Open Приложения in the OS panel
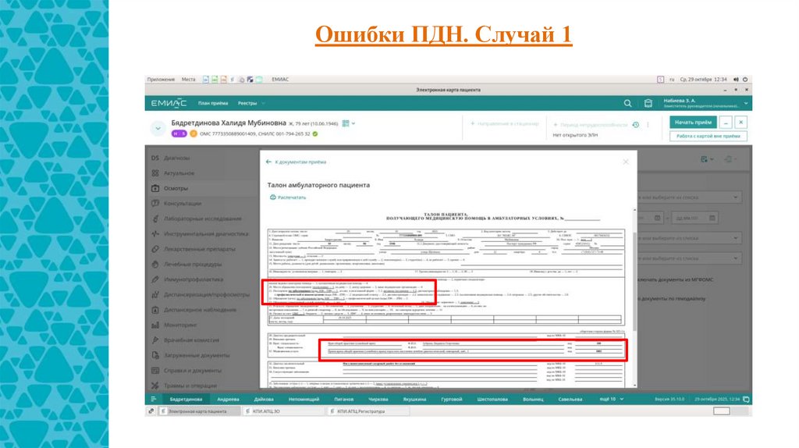799x448 pixels. coord(161,80)
